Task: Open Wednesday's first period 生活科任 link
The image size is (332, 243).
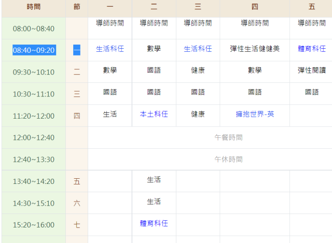Action: tap(198, 49)
